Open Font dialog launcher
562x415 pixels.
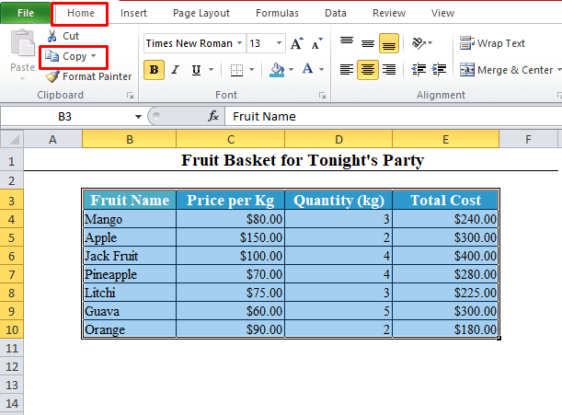[323, 96]
